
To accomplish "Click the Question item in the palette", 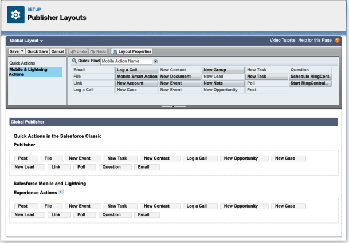I will pos(310,70).
